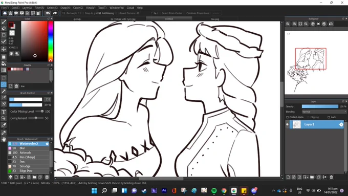This screenshot has height=196, width=348.
Task: Open the File menu
Action: (5, 8)
